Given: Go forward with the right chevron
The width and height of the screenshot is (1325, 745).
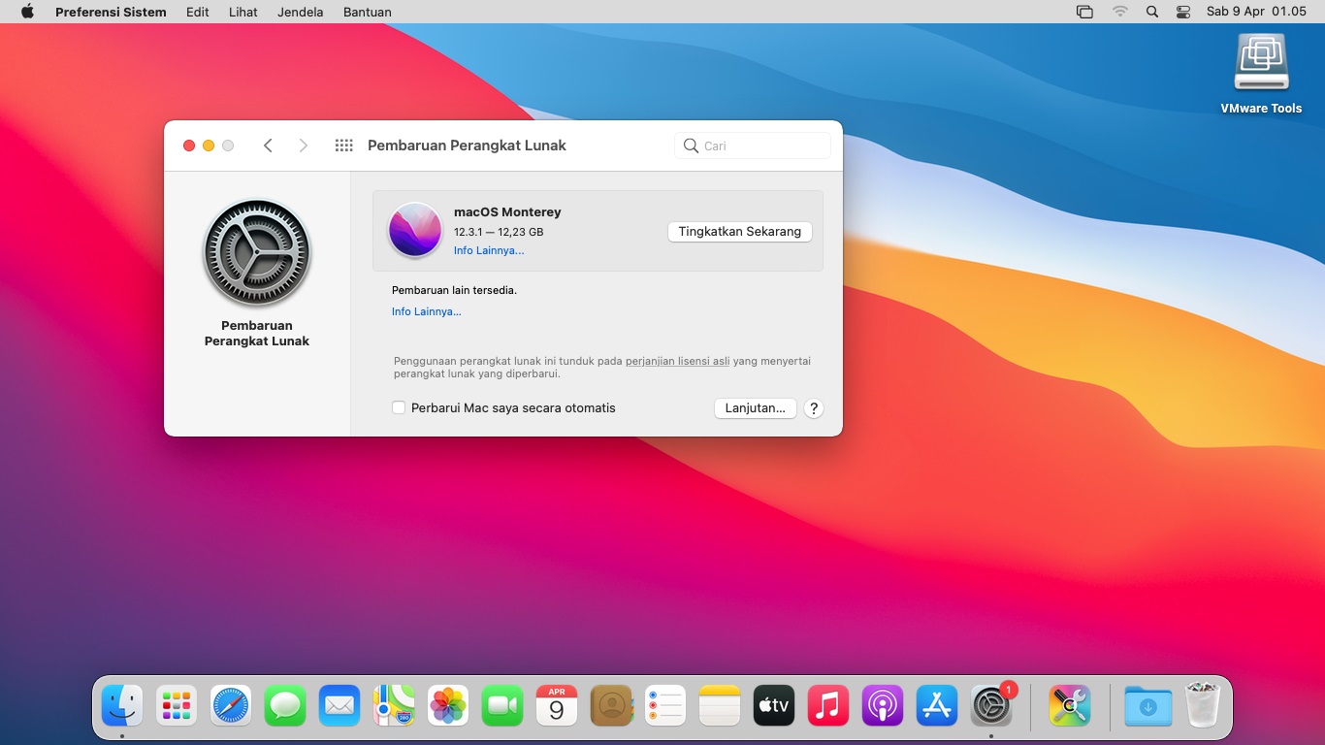Looking at the screenshot, I should pos(303,146).
